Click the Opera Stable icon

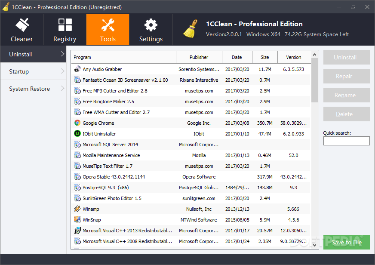coord(77,177)
